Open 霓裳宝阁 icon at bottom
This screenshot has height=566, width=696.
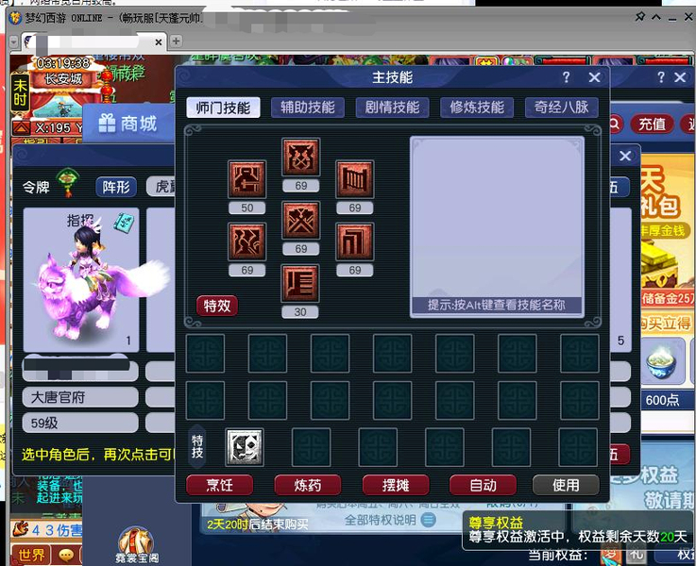point(137,544)
